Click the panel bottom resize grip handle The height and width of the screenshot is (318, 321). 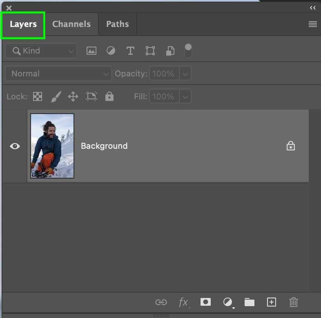pos(161,316)
